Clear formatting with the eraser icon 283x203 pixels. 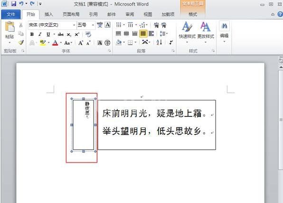point(88,34)
